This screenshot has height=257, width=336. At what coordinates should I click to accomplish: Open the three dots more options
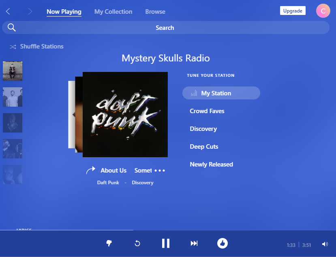(x=160, y=171)
